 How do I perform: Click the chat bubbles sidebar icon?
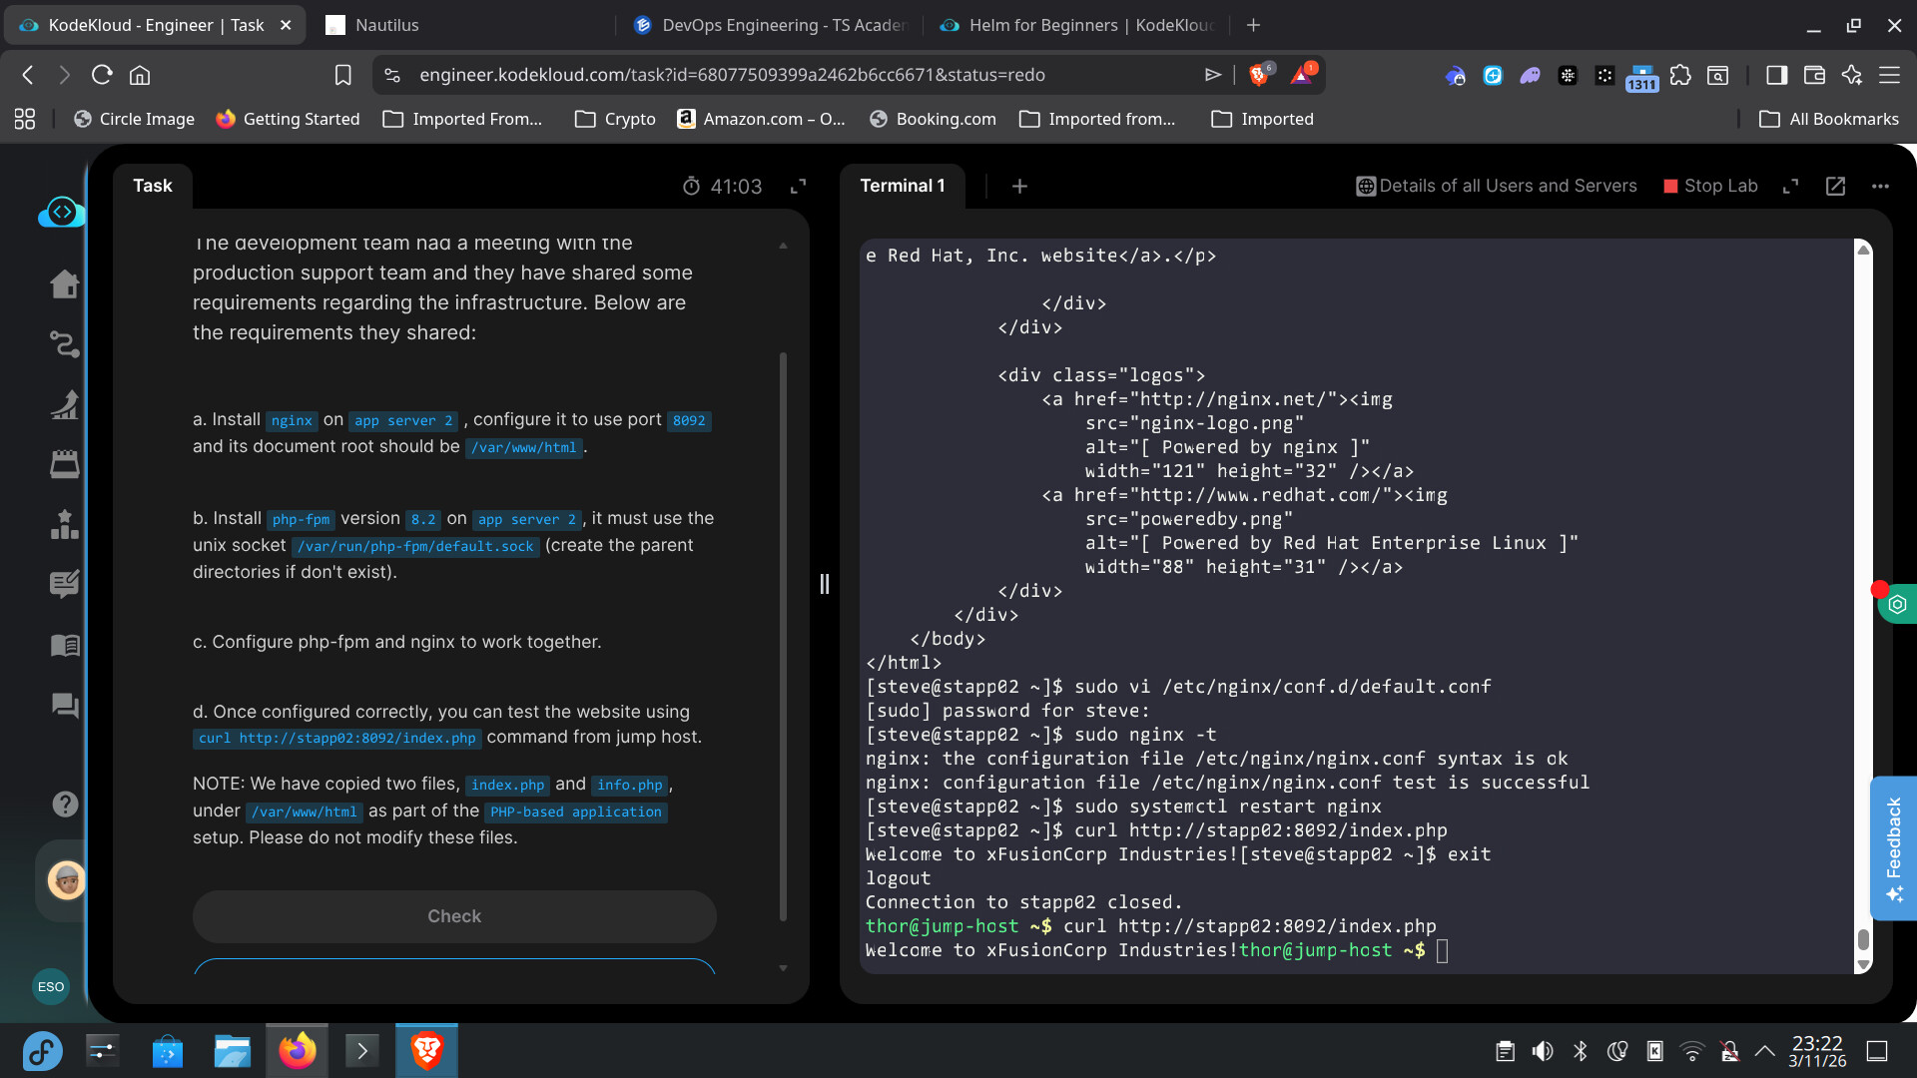(65, 706)
